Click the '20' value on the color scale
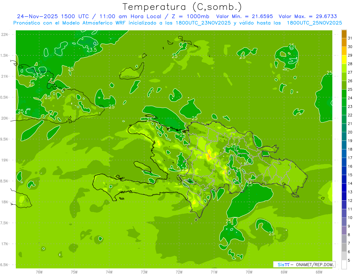The height and width of the screenshot is (276, 358). tap(350, 132)
